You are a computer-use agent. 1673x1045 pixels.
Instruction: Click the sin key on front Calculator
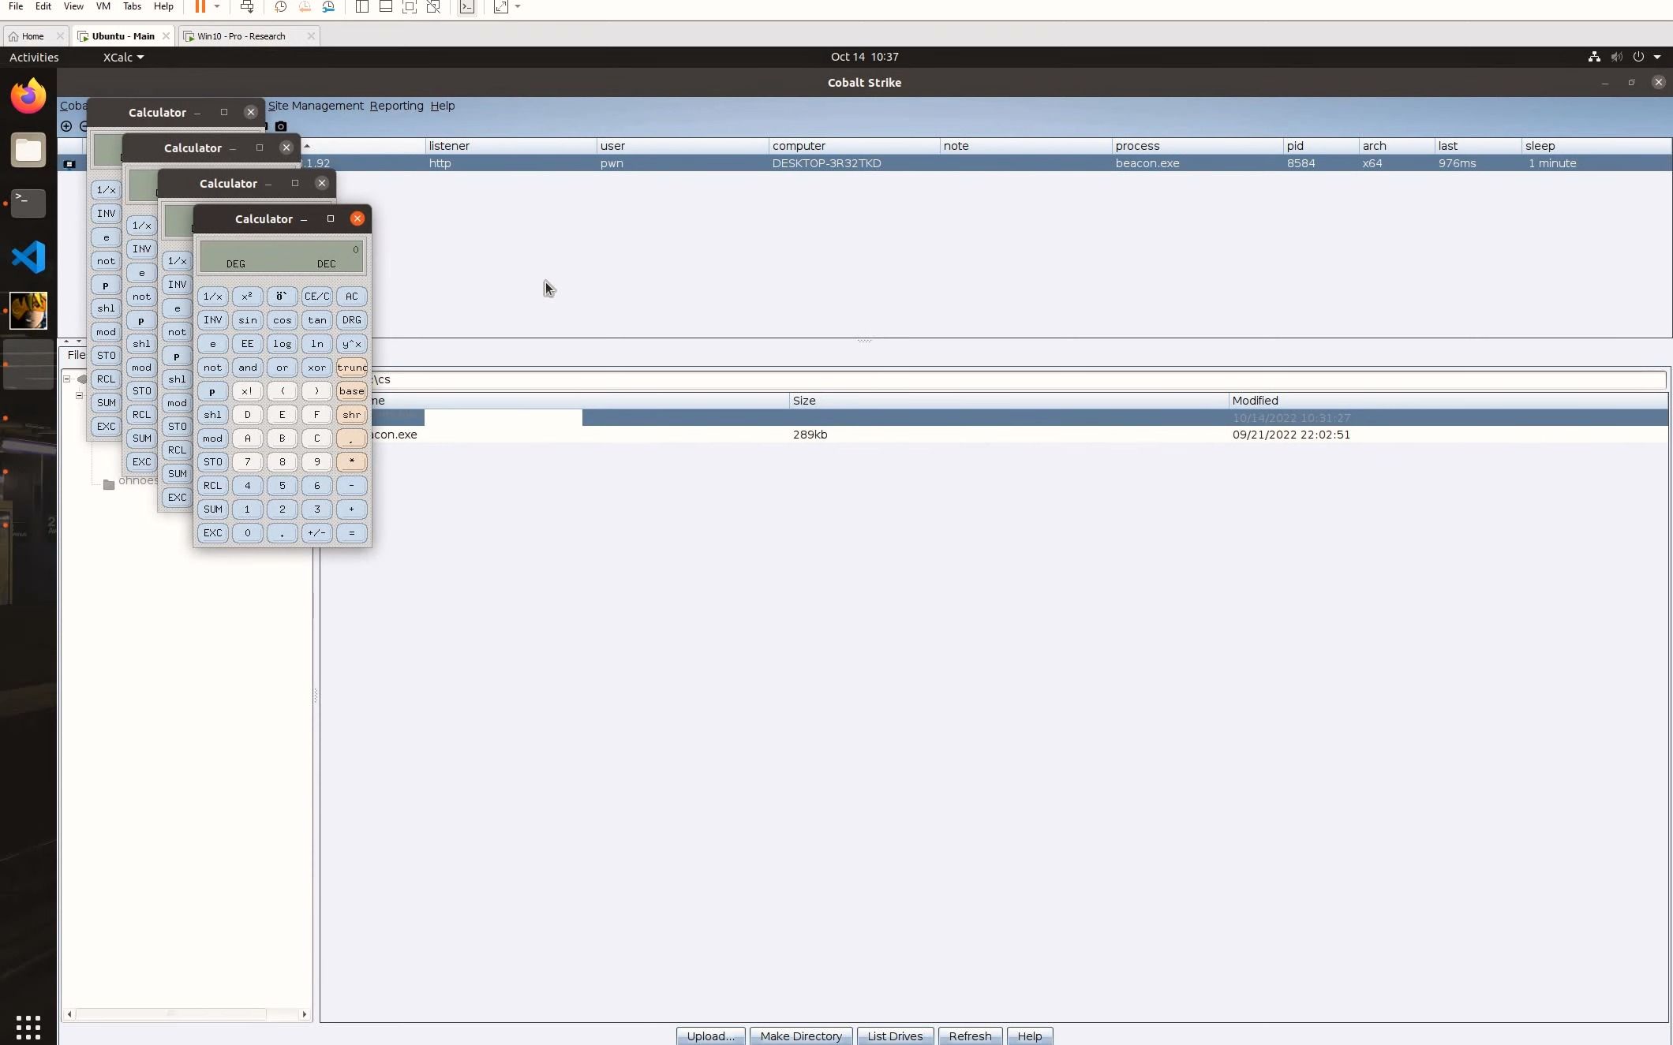[247, 320]
